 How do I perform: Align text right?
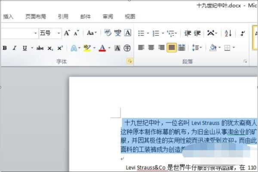click(x=161, y=48)
